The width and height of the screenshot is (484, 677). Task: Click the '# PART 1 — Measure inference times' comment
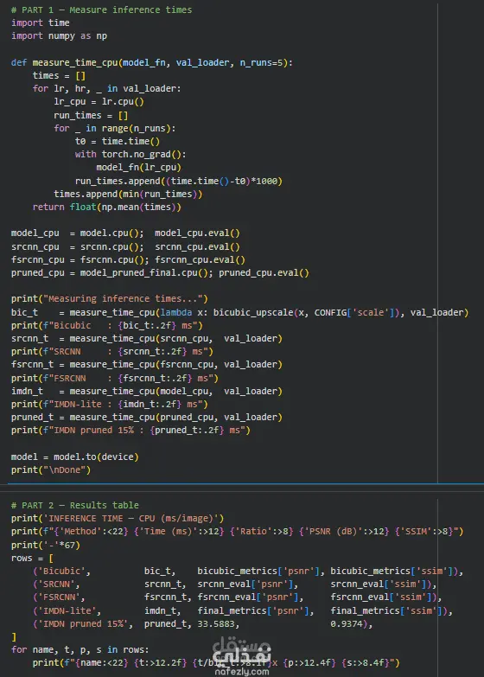pos(101,10)
